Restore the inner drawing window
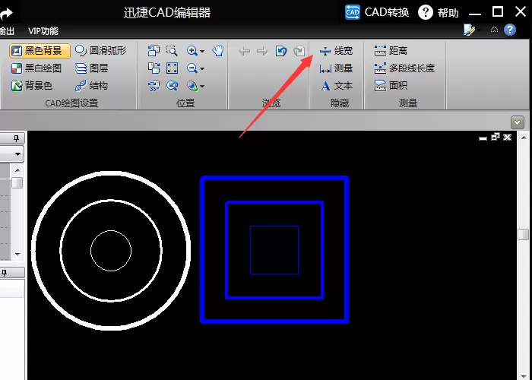532x380 pixels. pos(496,137)
